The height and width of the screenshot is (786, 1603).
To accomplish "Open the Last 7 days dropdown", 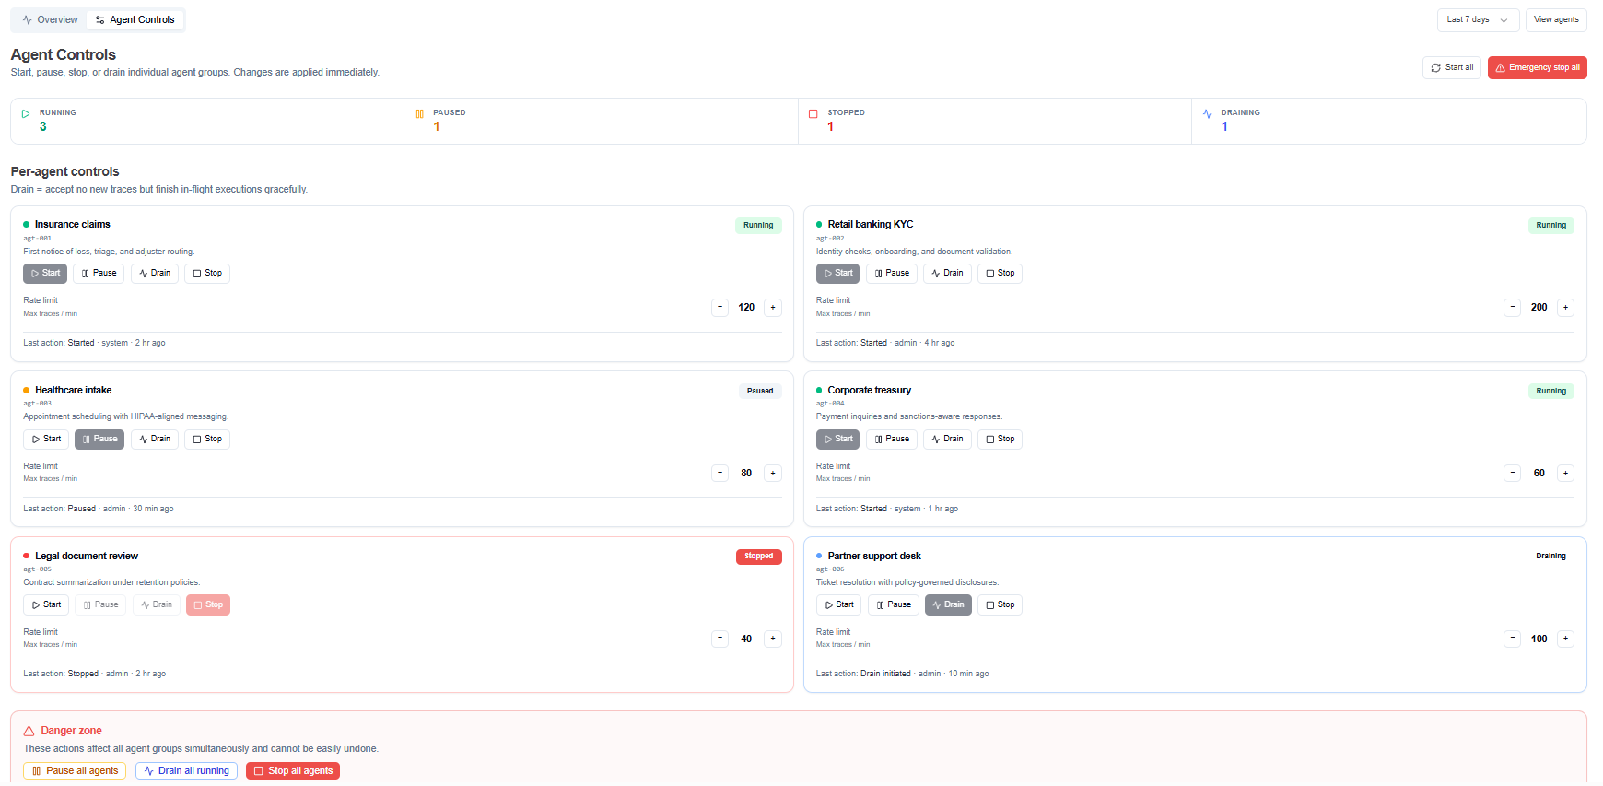I will tap(1478, 20).
